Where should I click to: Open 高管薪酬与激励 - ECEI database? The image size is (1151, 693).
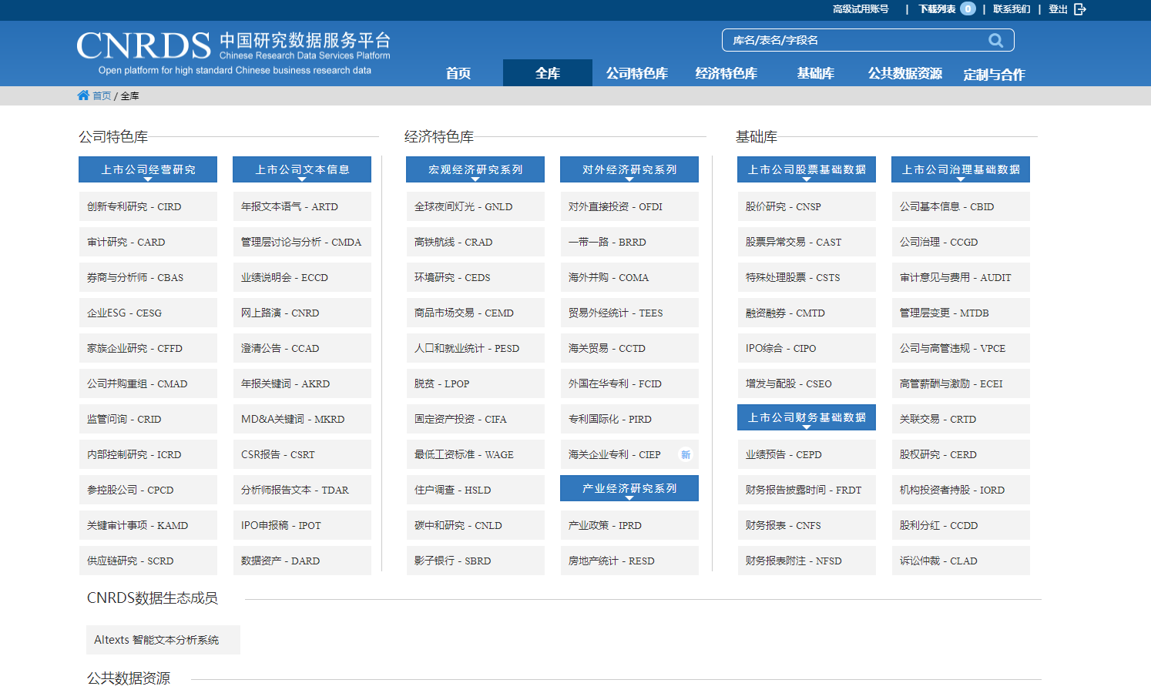(961, 383)
